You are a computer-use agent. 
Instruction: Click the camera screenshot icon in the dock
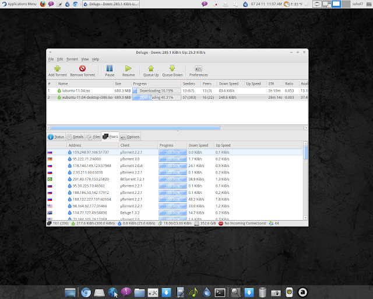tap(276, 293)
